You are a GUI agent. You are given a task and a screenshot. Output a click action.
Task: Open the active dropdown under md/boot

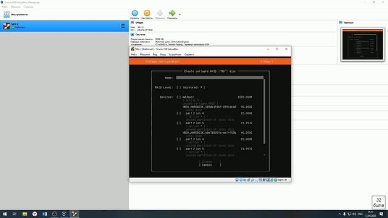tap(192, 101)
